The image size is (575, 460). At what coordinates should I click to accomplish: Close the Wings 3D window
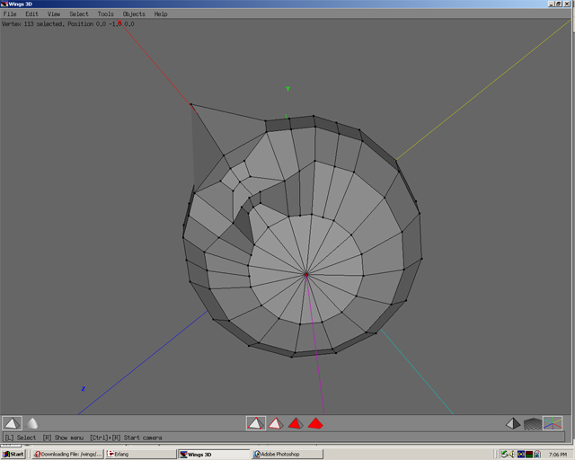click(x=567, y=4)
